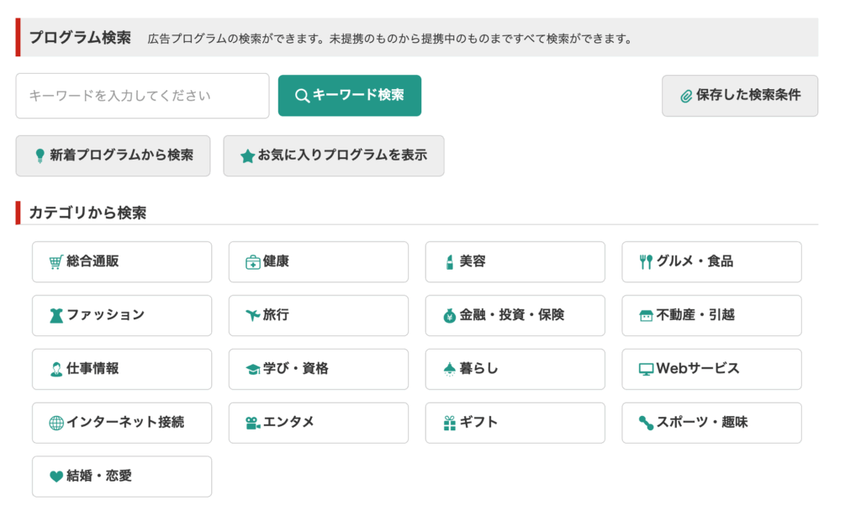The width and height of the screenshot is (861, 521).
Task: Click the globe icon for インターネット接続
Action: pos(56,423)
